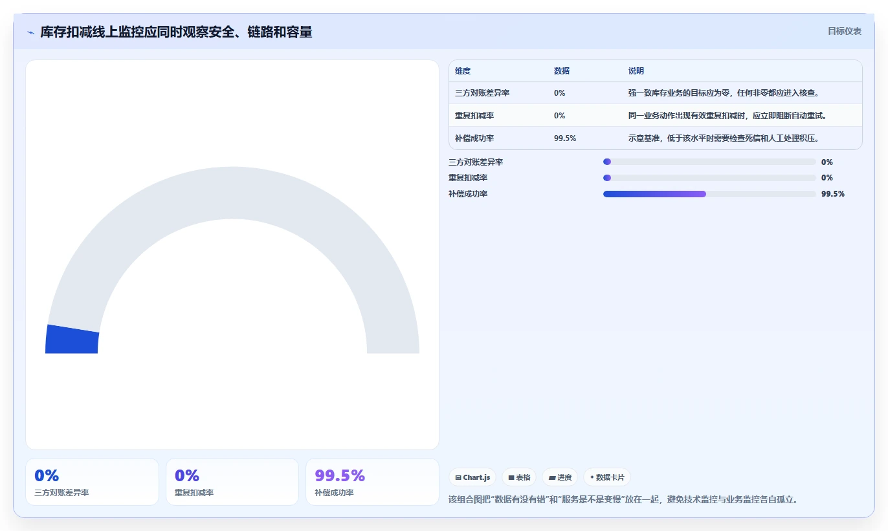Click the 补偿成功率 progress bar
This screenshot has width=888, height=531.
pyautogui.click(x=709, y=194)
